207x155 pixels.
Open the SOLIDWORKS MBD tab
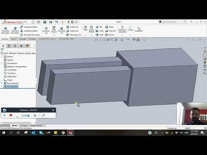(66, 39)
